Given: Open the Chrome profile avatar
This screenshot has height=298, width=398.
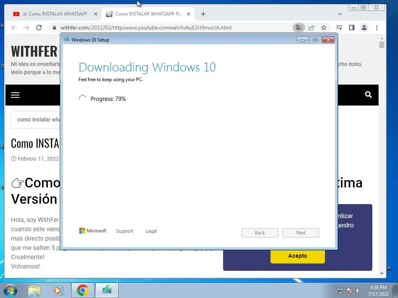Looking at the screenshot, I should pos(364,28).
